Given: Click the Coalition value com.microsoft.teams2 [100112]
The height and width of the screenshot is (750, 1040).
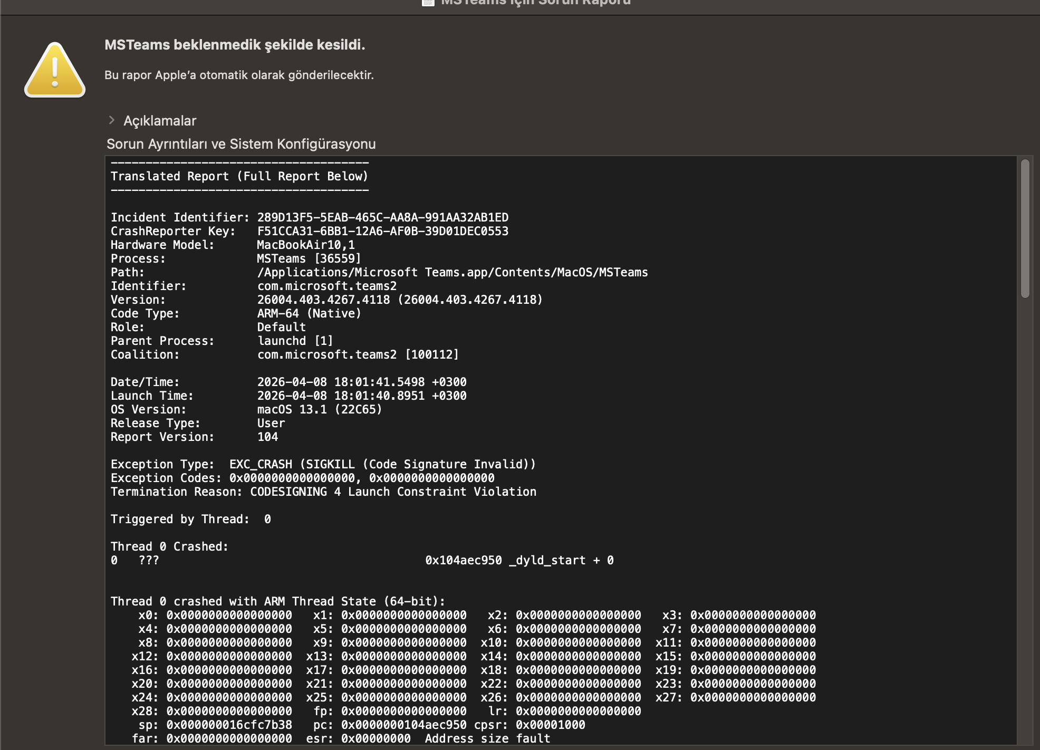Looking at the screenshot, I should click(358, 354).
